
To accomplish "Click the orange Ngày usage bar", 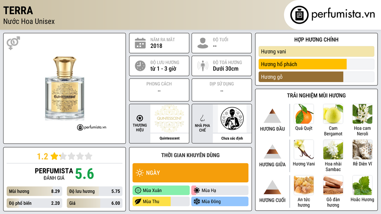I will [190, 173].
